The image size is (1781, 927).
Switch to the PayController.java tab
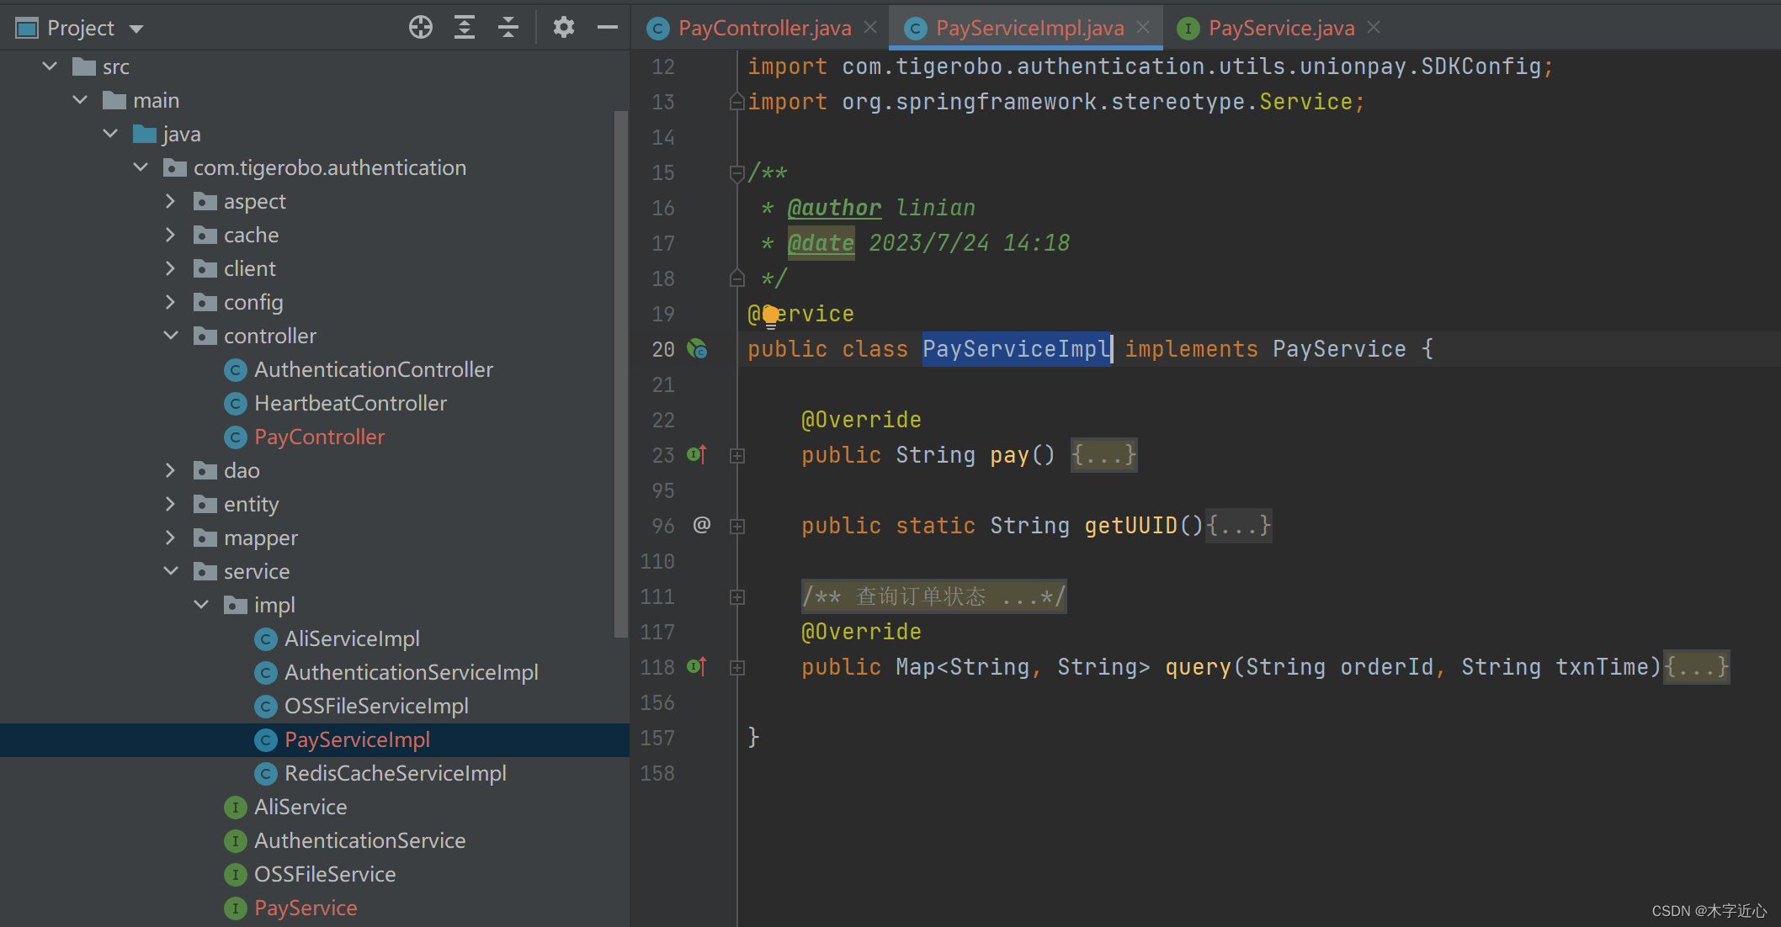coord(763,28)
